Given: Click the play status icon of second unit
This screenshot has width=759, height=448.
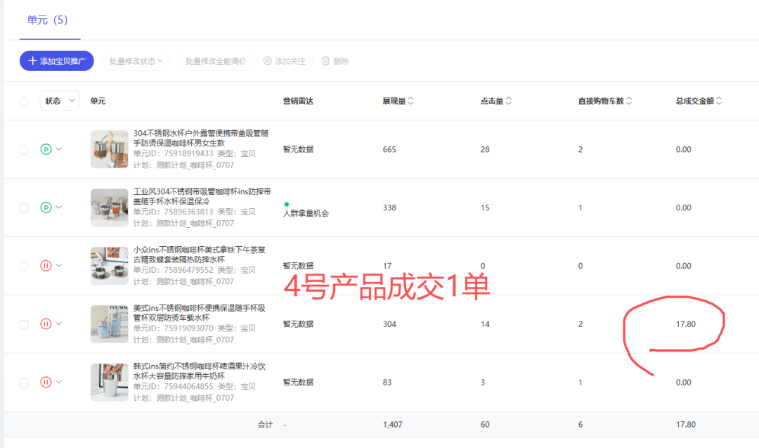Looking at the screenshot, I should pos(46,207).
